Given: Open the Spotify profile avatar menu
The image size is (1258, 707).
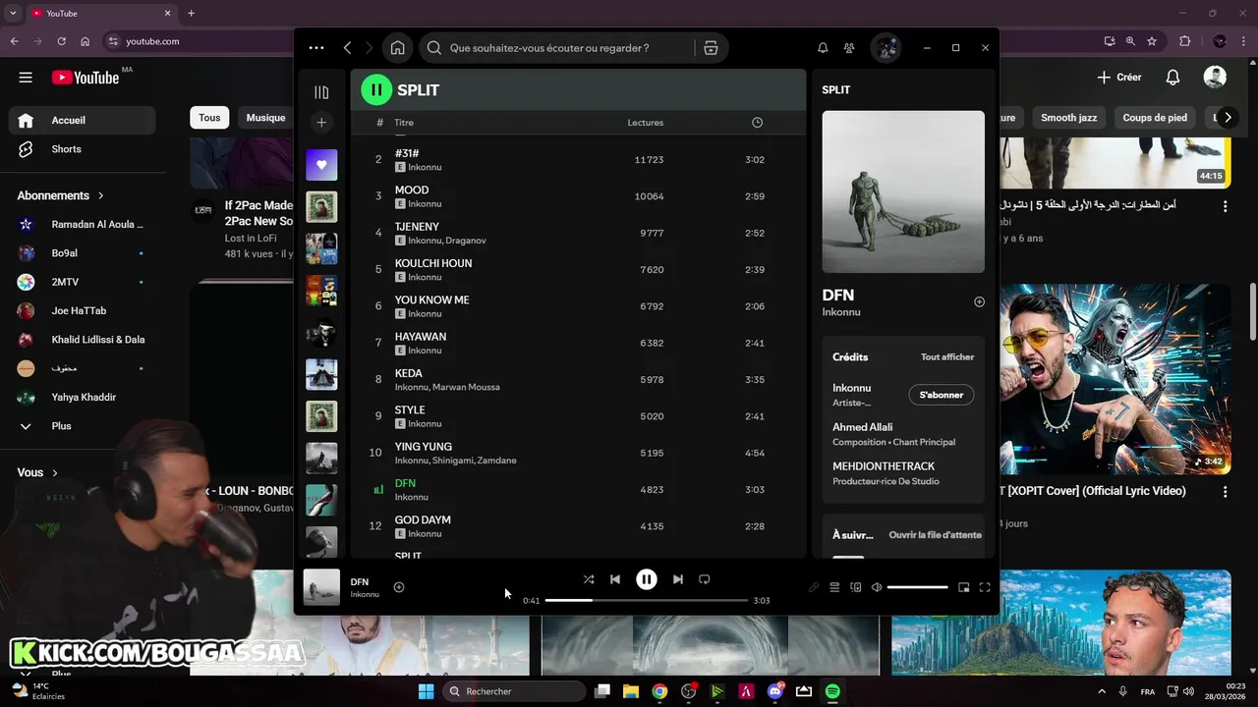Looking at the screenshot, I should [886, 47].
